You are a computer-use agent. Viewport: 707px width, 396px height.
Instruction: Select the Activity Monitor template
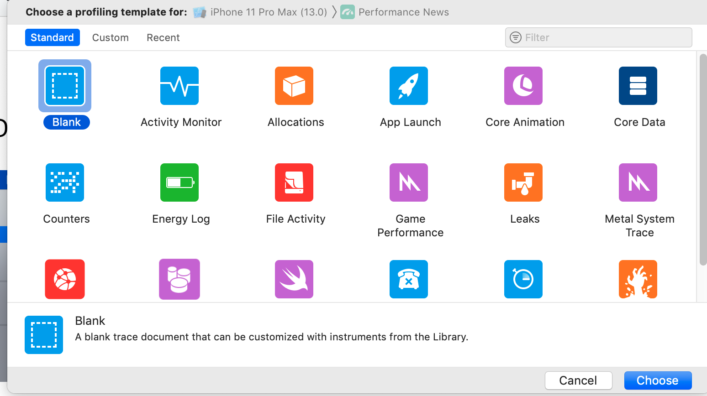coord(179,86)
